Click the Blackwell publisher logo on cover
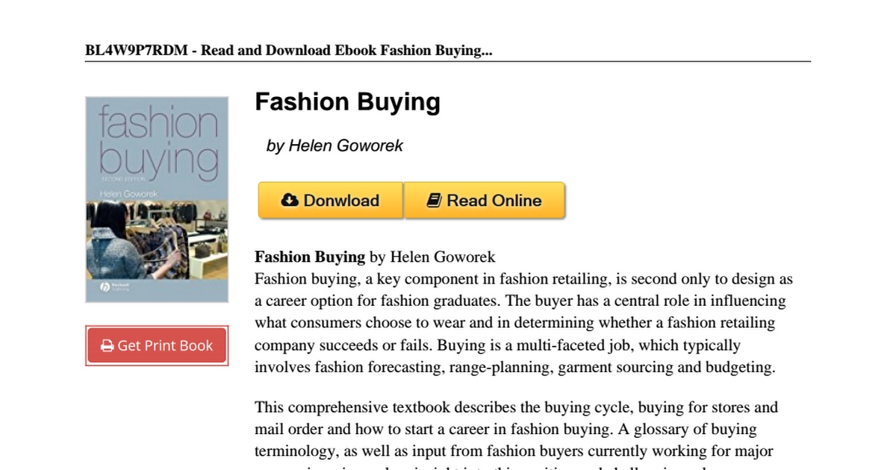The height and width of the screenshot is (470, 896). coord(116,287)
